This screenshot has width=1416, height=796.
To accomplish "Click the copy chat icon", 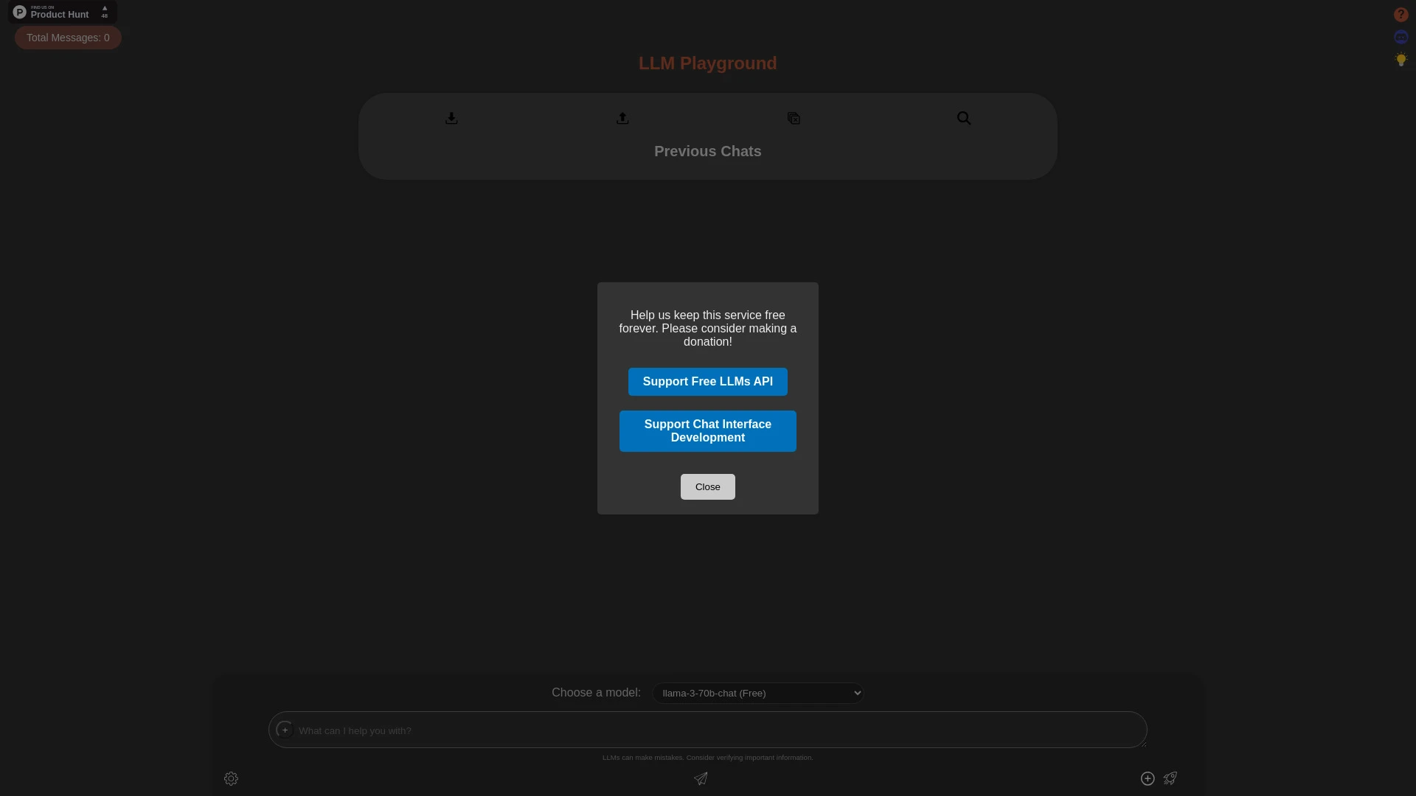I will click(793, 118).
